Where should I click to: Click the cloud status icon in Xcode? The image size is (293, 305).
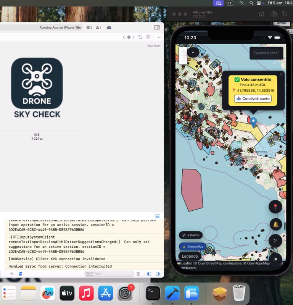(109, 27)
